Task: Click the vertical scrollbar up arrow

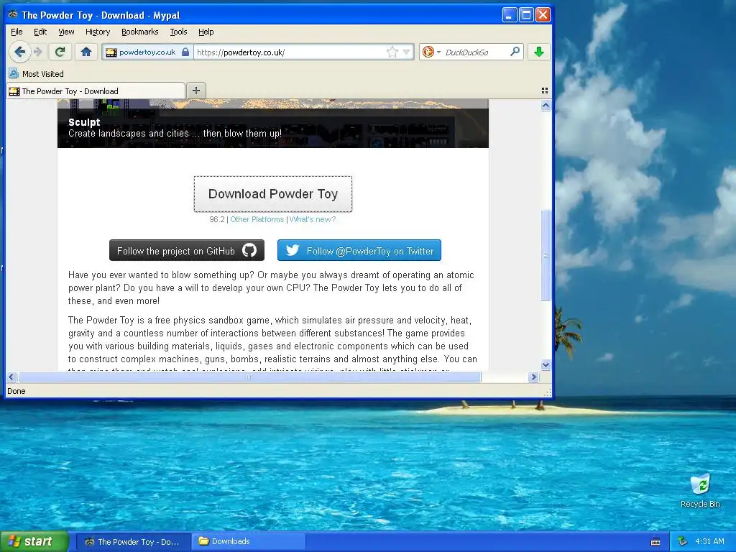Action: (x=546, y=105)
